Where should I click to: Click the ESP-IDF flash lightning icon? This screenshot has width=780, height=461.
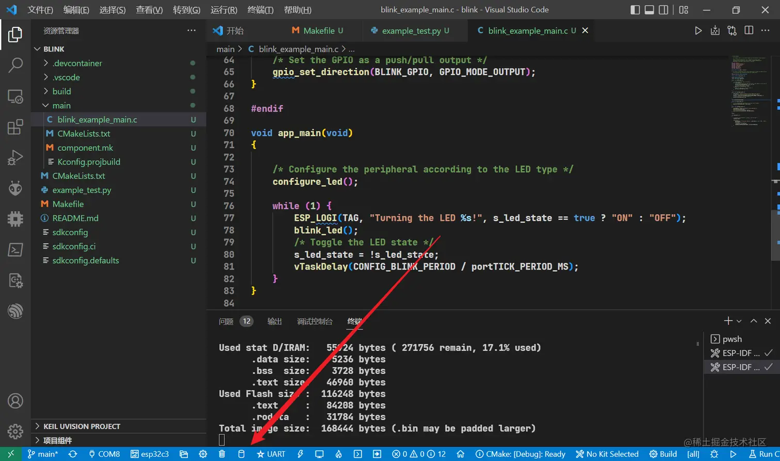tap(300, 454)
